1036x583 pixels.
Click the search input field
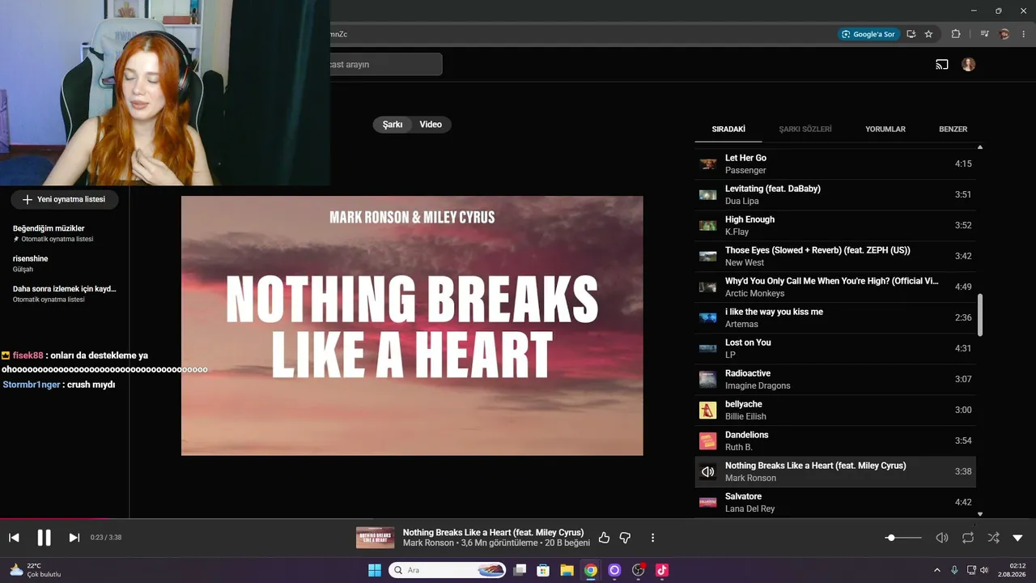385,65
